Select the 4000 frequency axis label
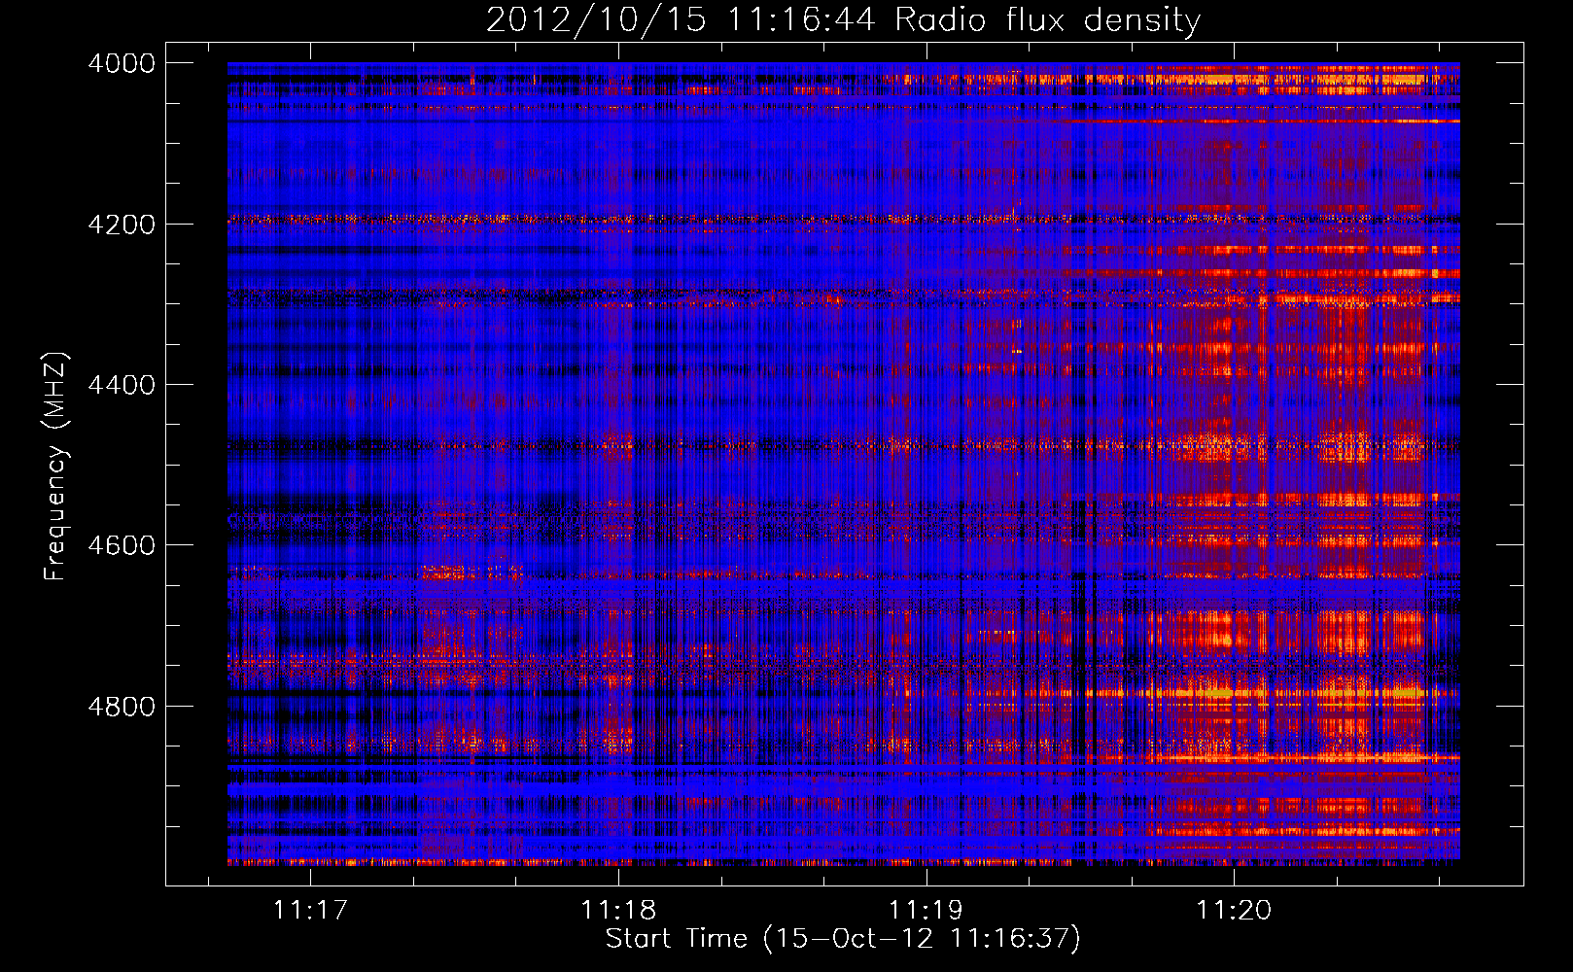Screen dimensions: 1573x972 tap(122, 63)
